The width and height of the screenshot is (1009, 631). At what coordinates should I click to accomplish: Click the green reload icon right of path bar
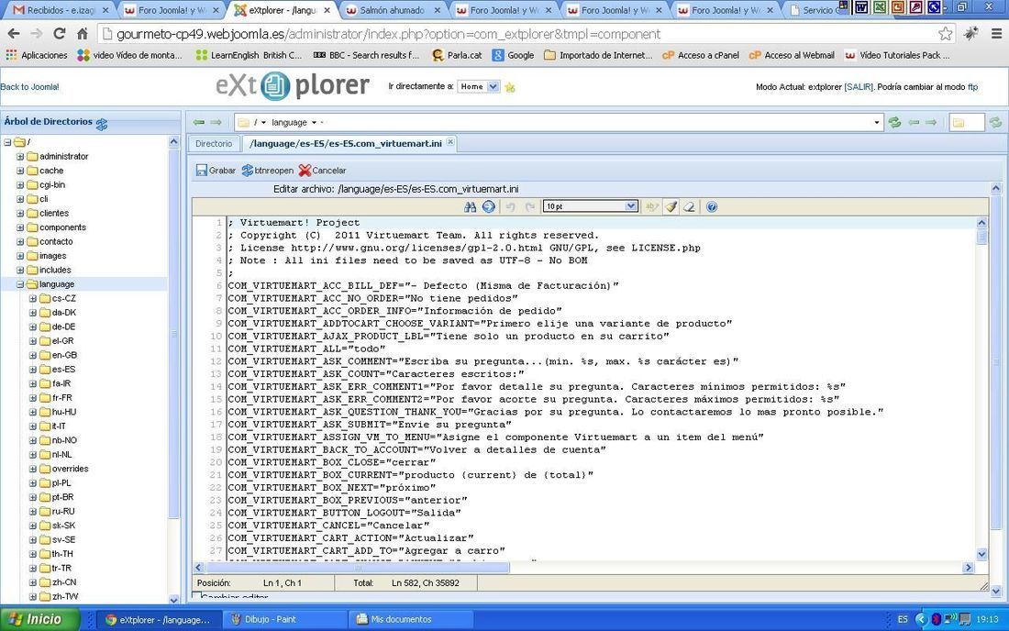(894, 122)
